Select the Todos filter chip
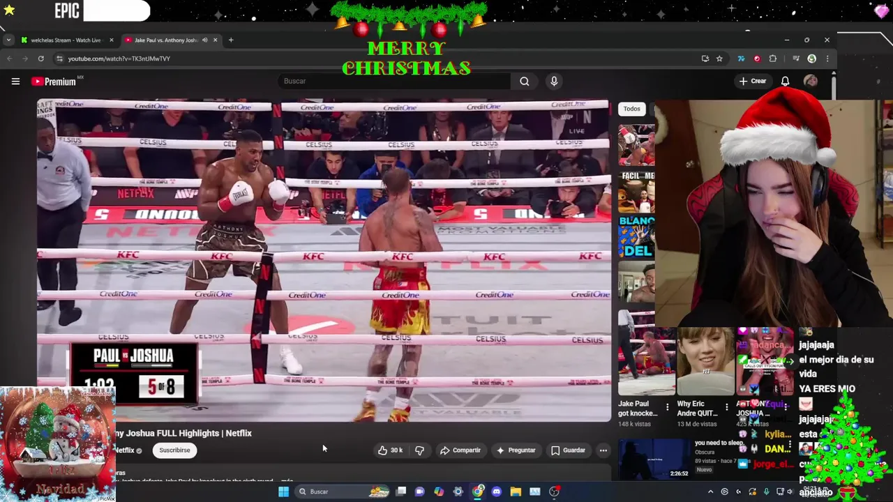 [x=631, y=109]
